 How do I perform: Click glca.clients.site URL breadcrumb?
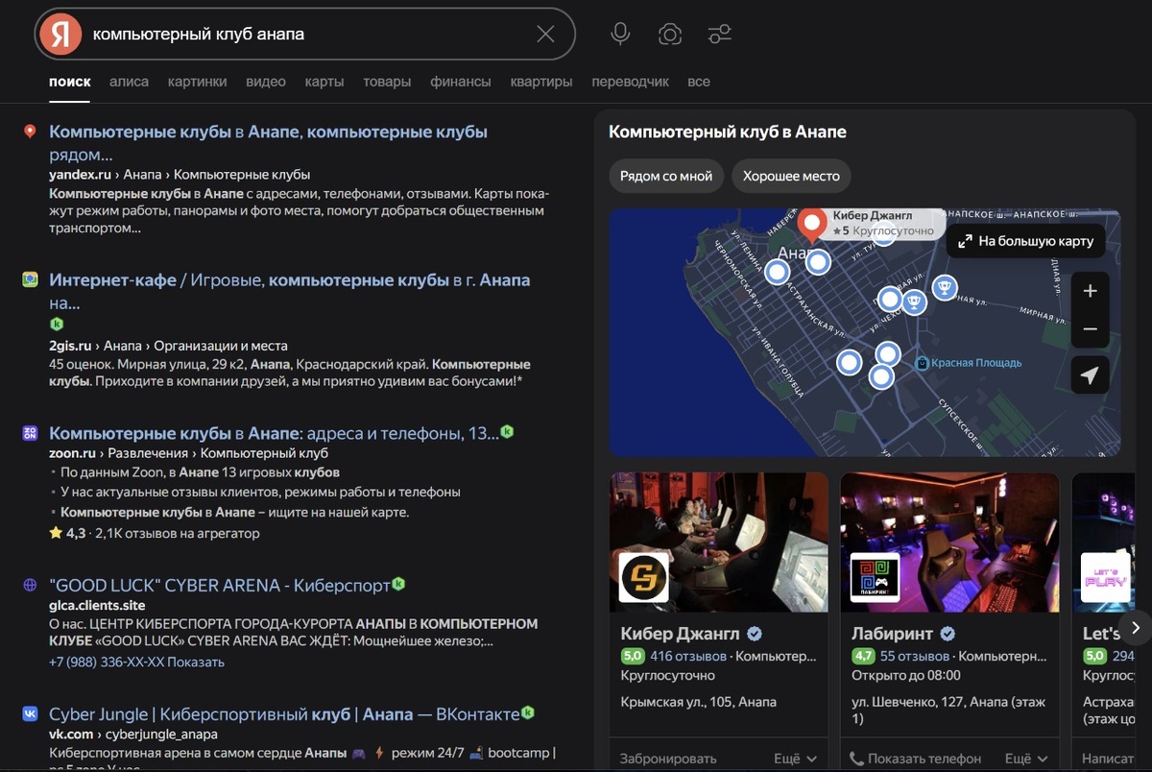click(97, 605)
